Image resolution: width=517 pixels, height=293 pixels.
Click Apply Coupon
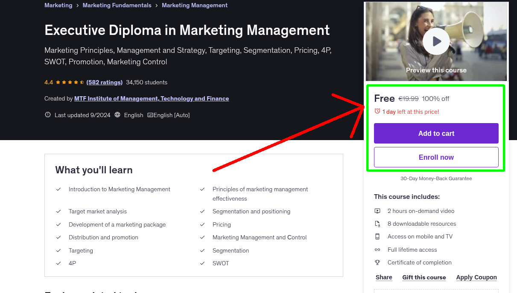coord(476,277)
